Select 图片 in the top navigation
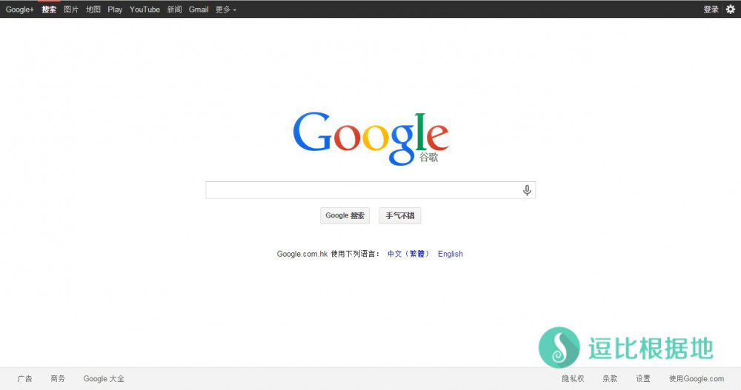The image size is (741, 390). [71, 10]
